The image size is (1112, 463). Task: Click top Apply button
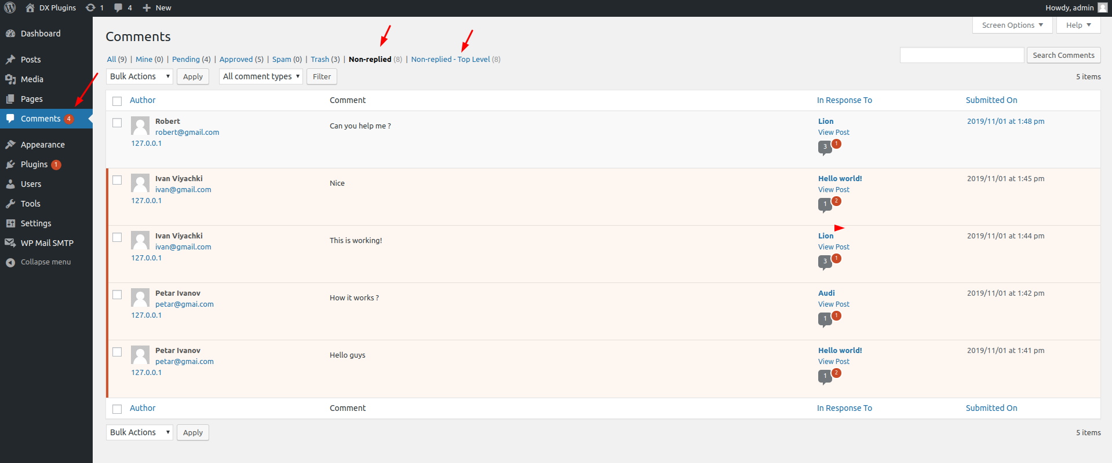coord(193,76)
